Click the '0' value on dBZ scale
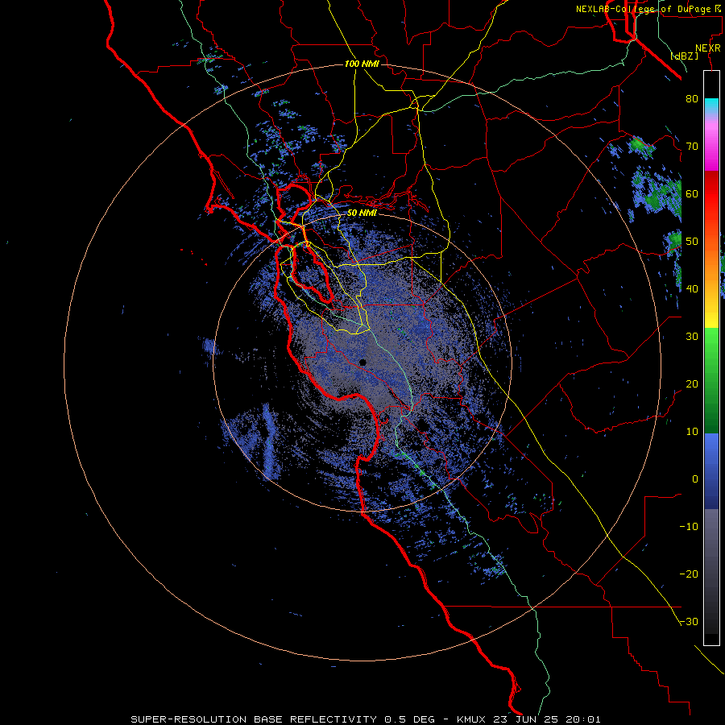The image size is (725, 725). 695,479
